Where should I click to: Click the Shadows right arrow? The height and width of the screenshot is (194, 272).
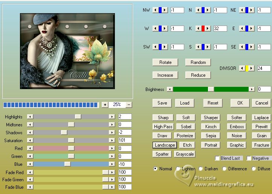[112, 133]
